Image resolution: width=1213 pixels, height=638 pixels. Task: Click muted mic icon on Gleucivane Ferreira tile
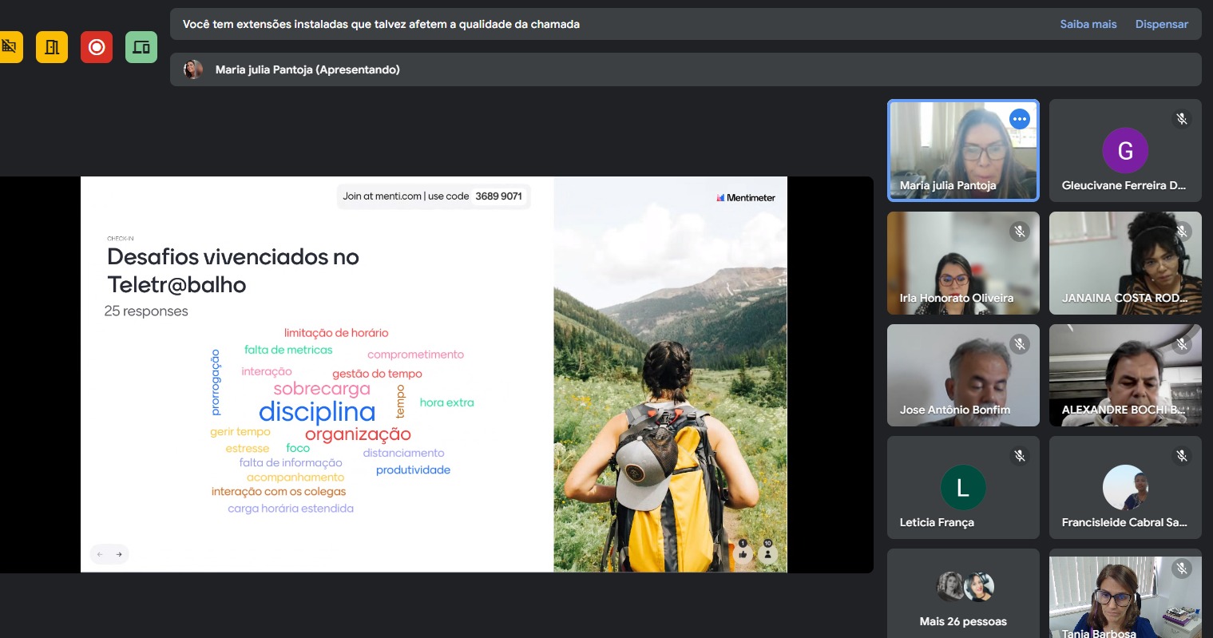(x=1181, y=119)
